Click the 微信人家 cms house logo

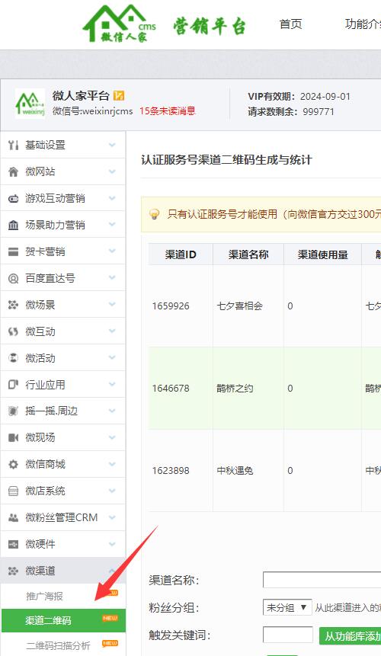tap(119, 24)
